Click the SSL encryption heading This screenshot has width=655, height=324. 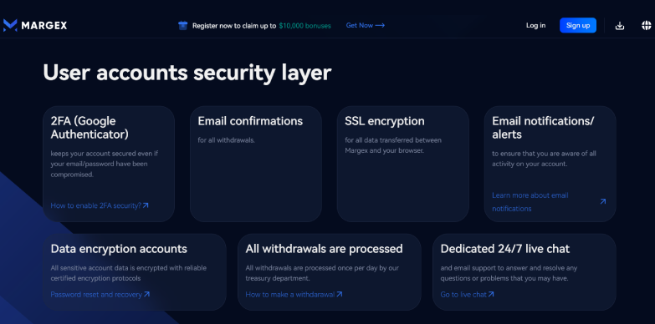tap(385, 121)
